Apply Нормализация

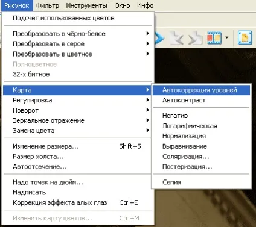tap(201, 136)
